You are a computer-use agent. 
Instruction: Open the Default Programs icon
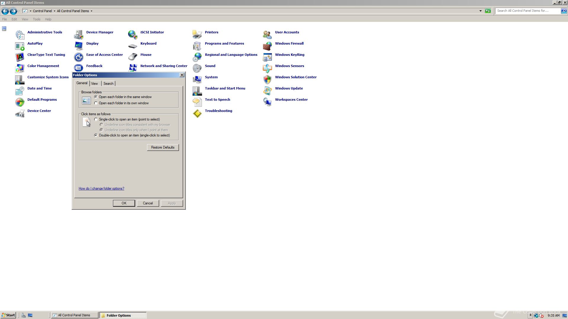coord(20,102)
